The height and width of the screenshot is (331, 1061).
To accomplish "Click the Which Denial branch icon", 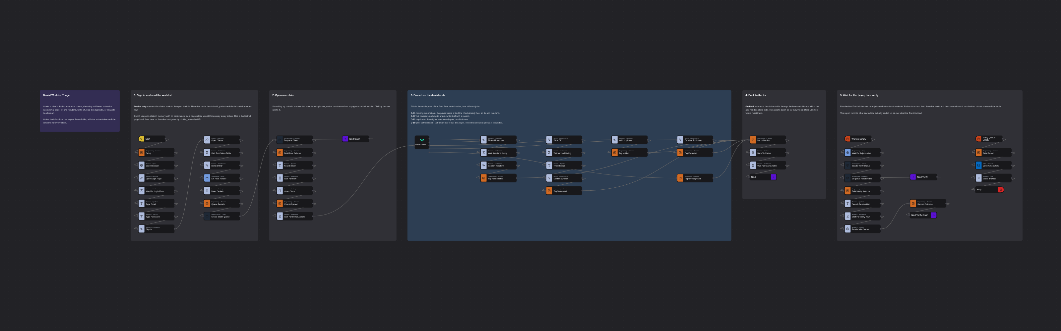I will click(x=422, y=141).
